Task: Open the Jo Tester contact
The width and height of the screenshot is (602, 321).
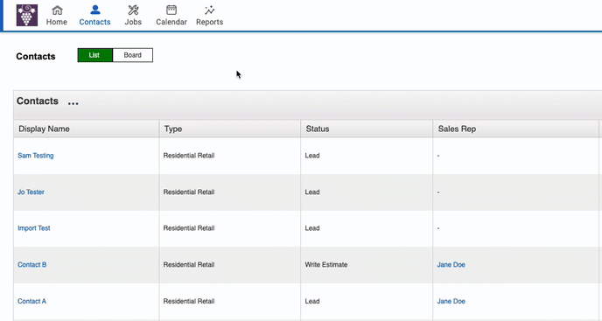Action: pos(31,192)
